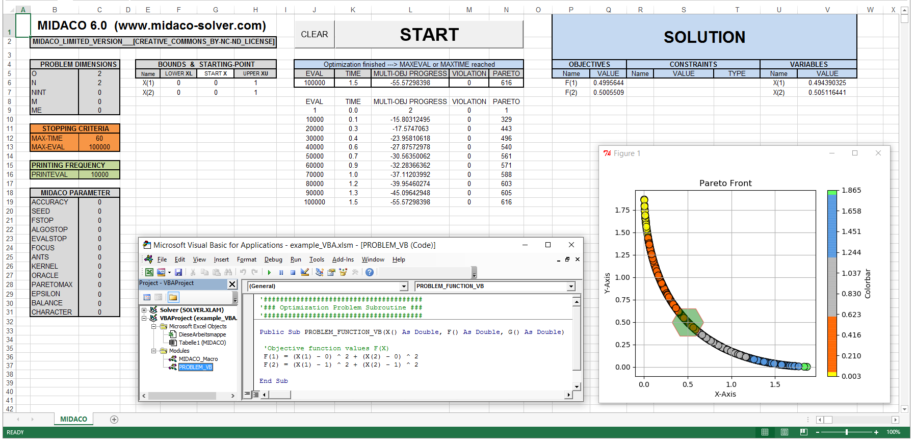Click the CLEAR button on worksheet

[x=315, y=34]
